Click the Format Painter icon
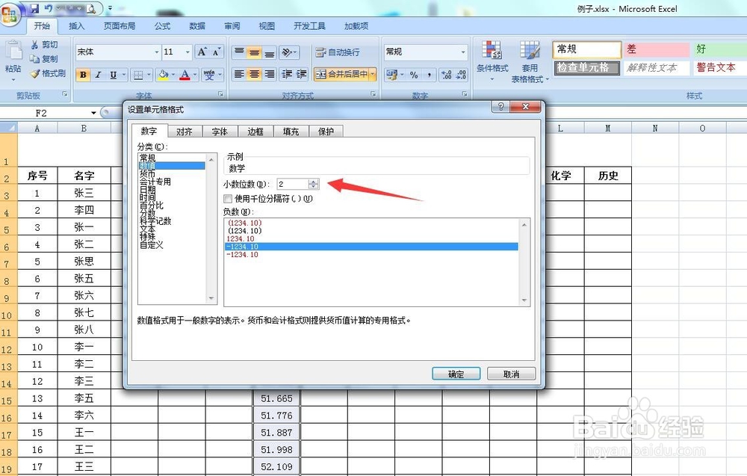747x476 pixels. [36, 72]
